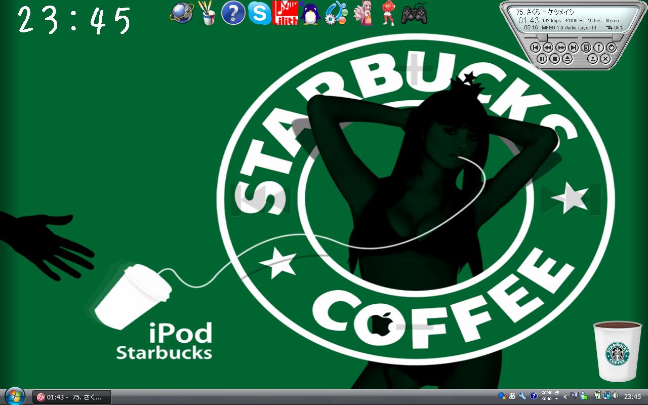The height and width of the screenshot is (405, 648).
Task: Toggle CAPS lock in the language bar
Action: click(546, 393)
